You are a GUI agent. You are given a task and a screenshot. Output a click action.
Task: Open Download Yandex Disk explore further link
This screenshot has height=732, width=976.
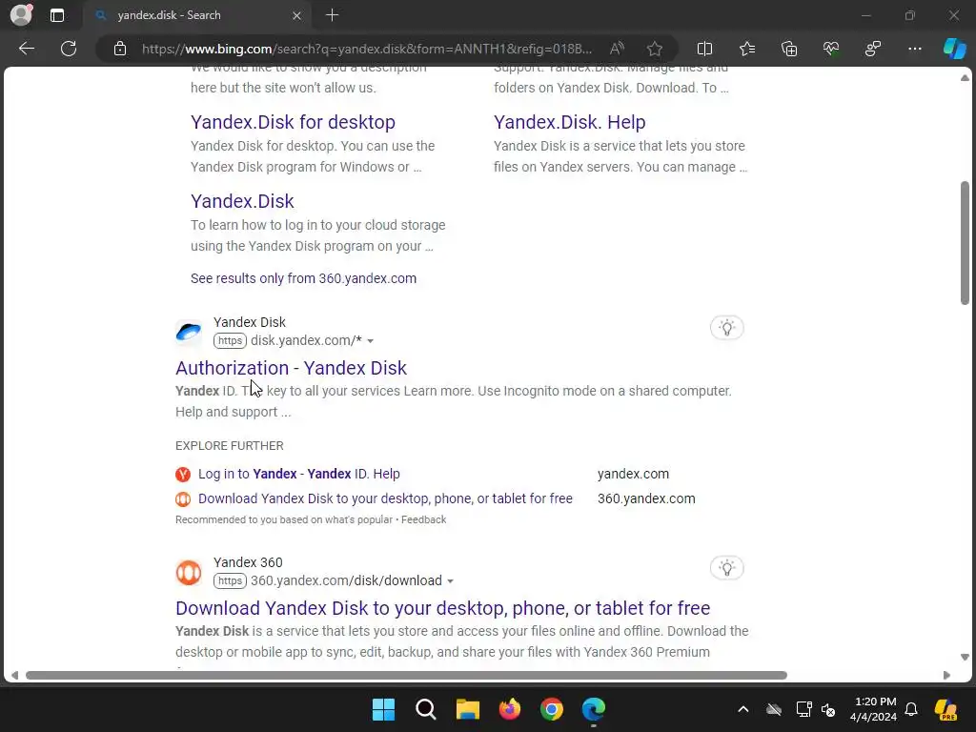(x=385, y=498)
